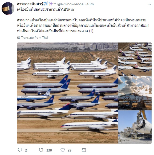Viewport: 154px width, 155px height.
Task: Click the envelope direct message icon
Action: pos(84,150)
